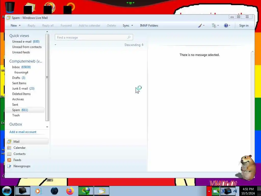
Task: Click the Delete toolbar button
Action: pos(112,26)
